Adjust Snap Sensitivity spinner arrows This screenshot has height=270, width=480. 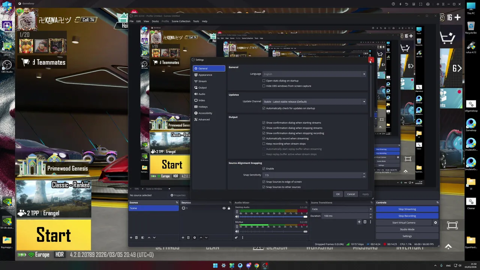pos(364,175)
